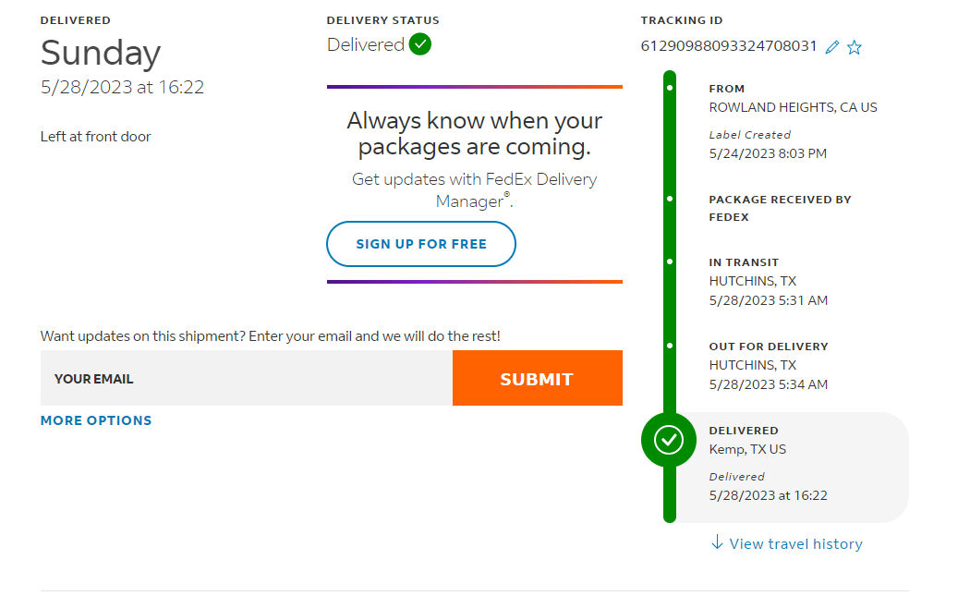The height and width of the screenshot is (596, 970).
Task: Click the green checkmark next to Delivered status
Action: [420, 44]
